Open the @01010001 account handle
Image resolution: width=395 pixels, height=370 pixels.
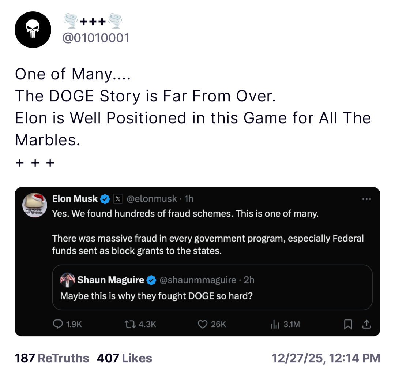click(x=96, y=38)
